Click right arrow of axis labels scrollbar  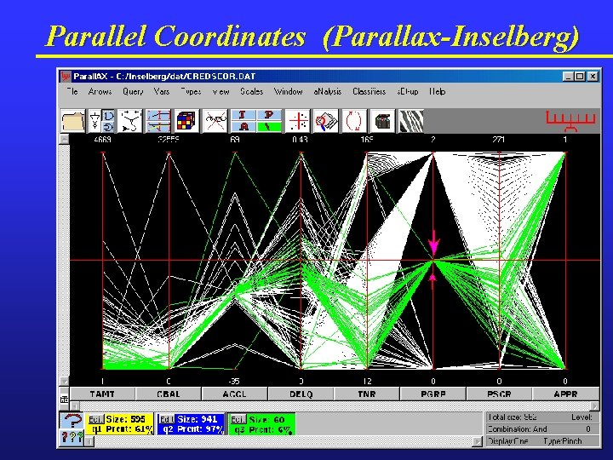[x=594, y=406]
